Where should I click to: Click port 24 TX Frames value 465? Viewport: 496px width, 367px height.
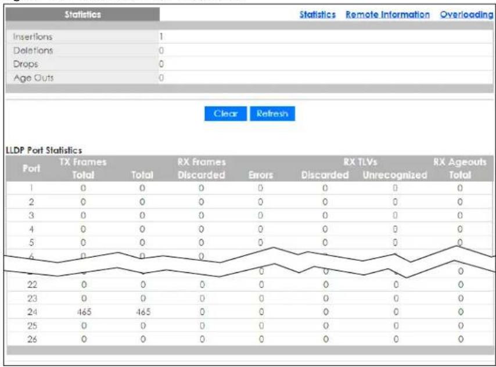click(84, 312)
